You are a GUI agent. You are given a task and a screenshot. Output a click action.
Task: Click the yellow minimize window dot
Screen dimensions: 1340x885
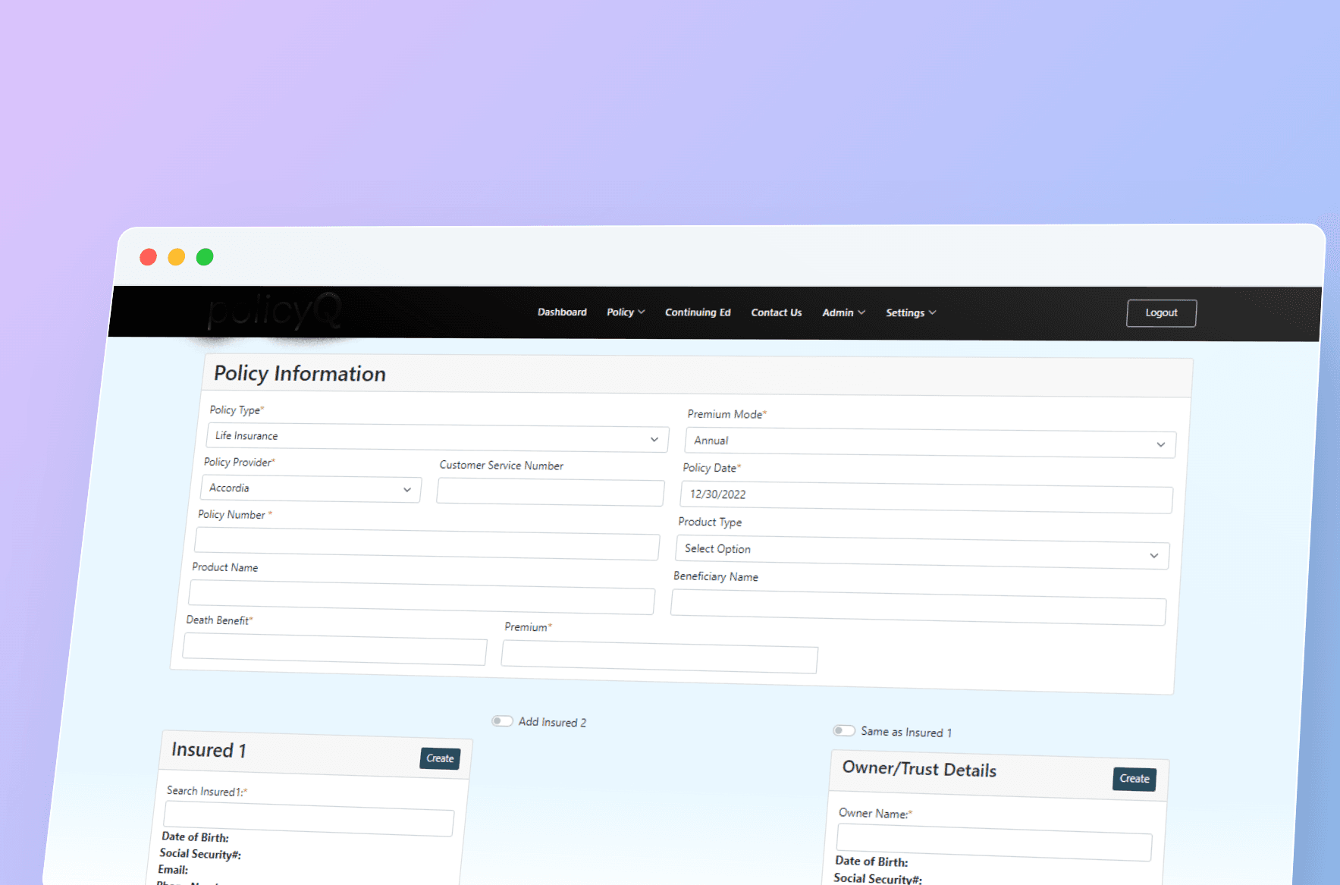(177, 257)
